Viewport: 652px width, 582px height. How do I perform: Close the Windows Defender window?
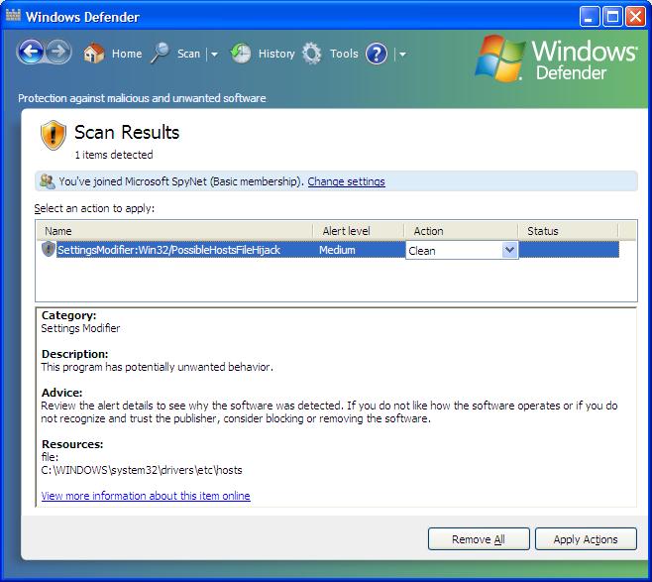636,17
